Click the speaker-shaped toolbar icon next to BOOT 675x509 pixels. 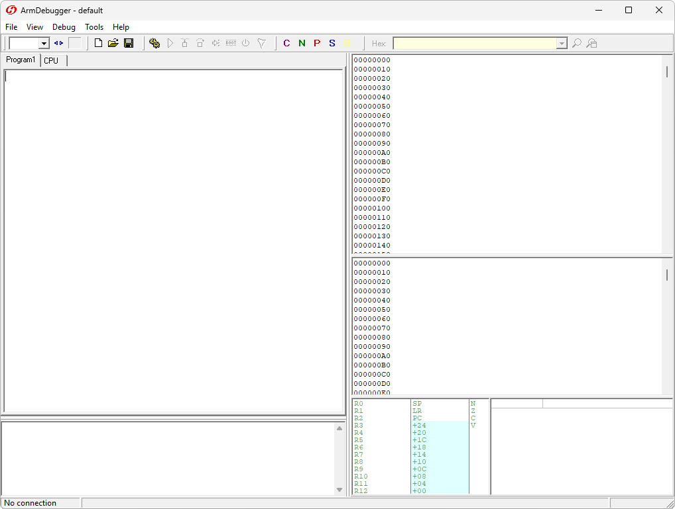pos(215,43)
